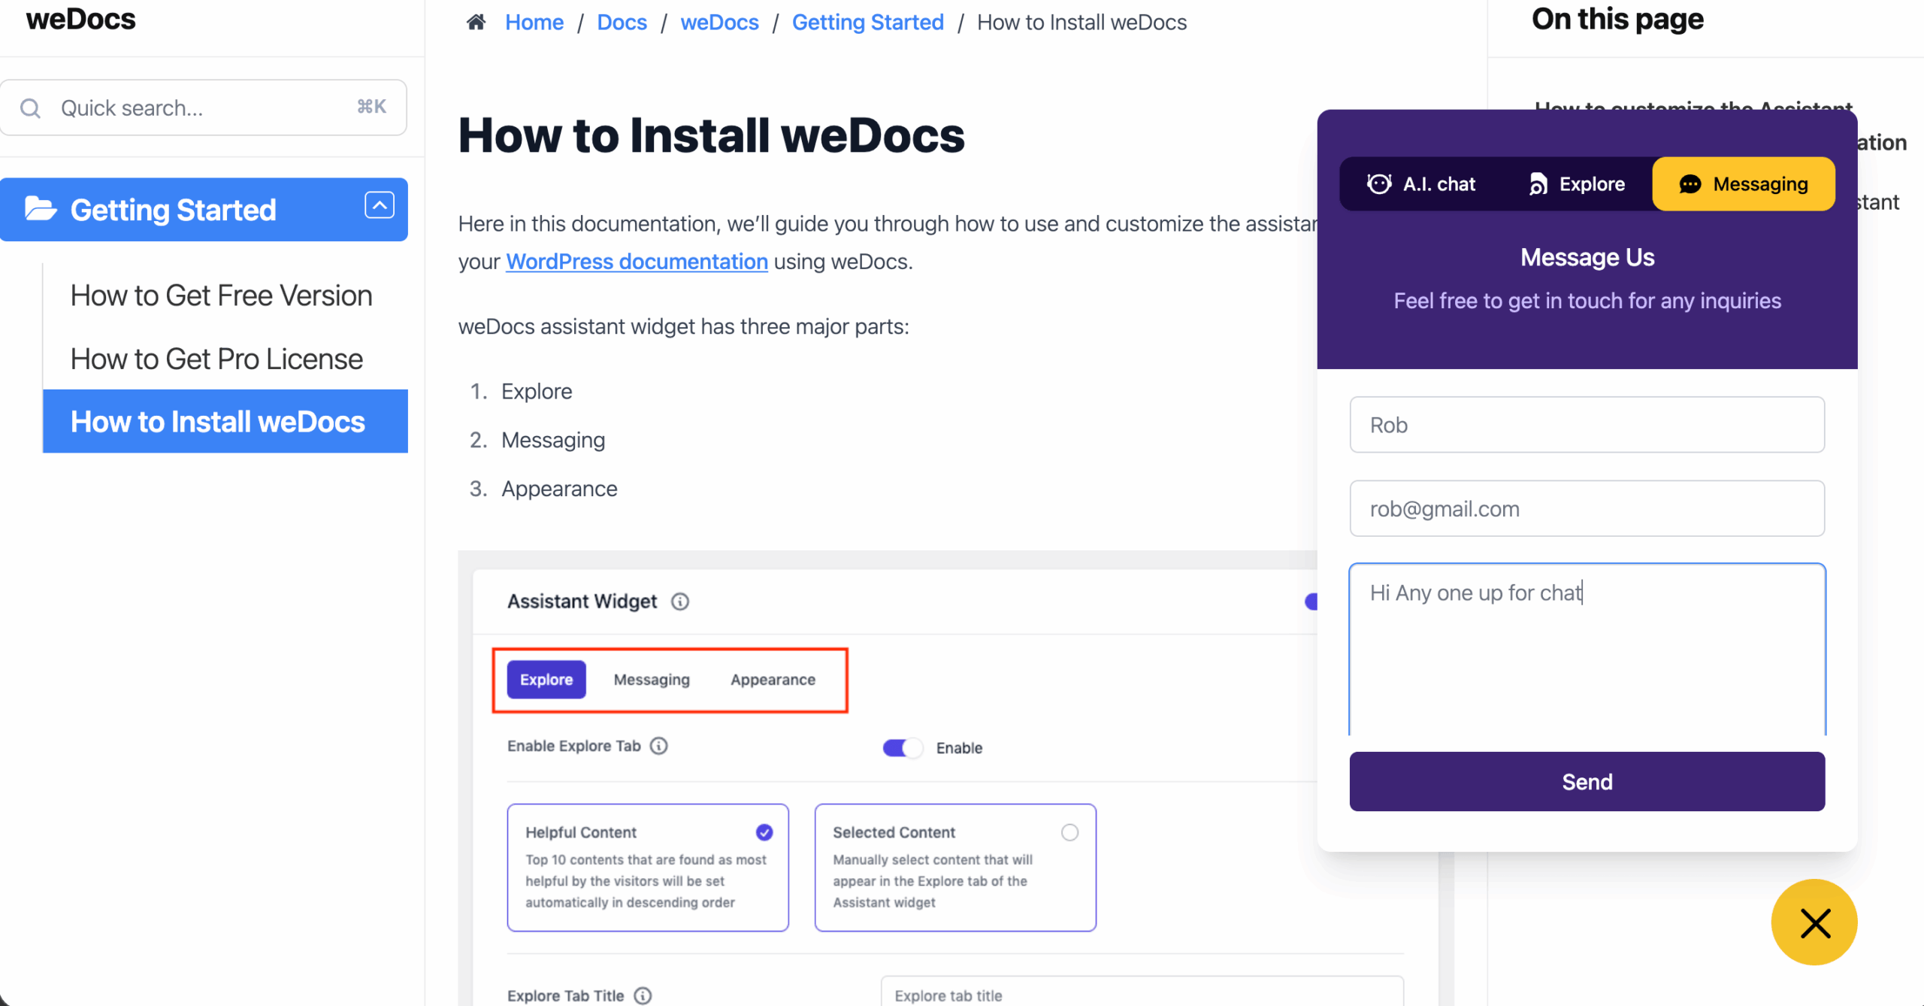This screenshot has height=1006, width=1924.
Task: Click the home icon in breadcrumb
Action: click(476, 23)
